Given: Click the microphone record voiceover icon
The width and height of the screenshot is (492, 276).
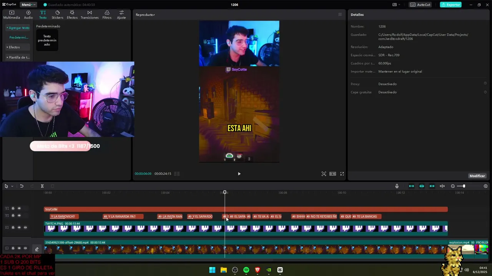Looking at the screenshot, I should click(397, 186).
